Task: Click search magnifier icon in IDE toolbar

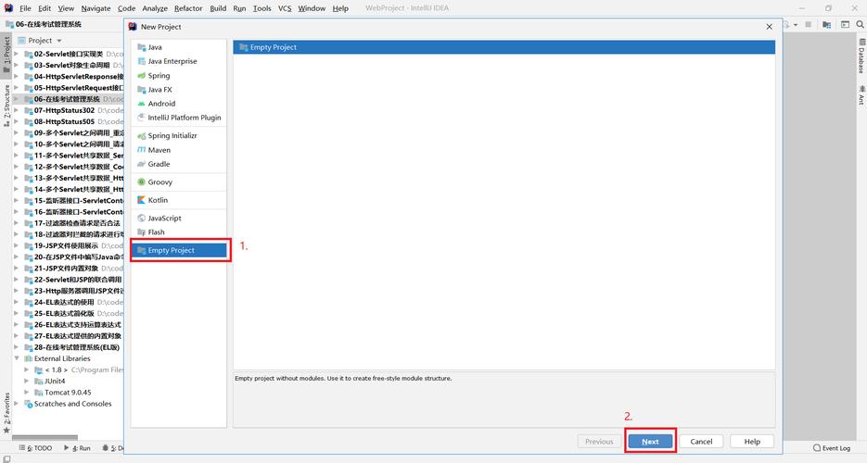Action: [860, 25]
